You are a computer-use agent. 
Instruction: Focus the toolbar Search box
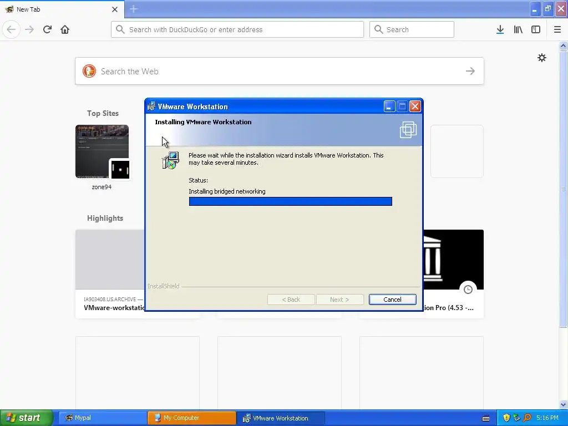[412, 29]
